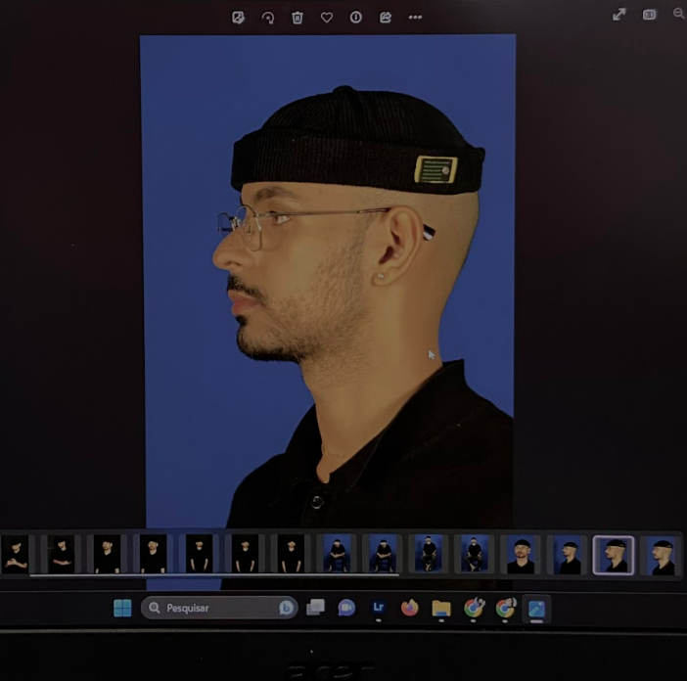This screenshot has height=681, width=687.
Task: Open the Chrome icon beside File Explorer
Action: click(474, 608)
